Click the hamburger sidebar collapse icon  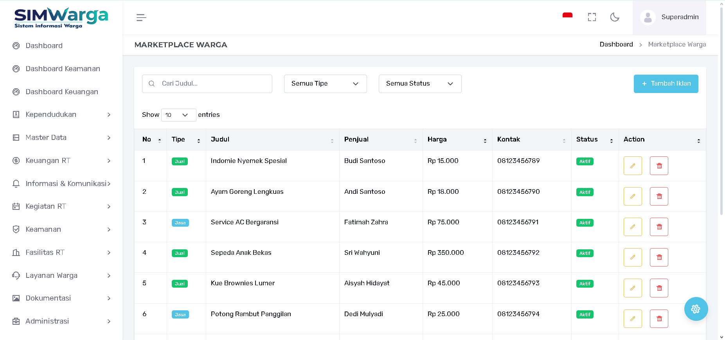coord(141,18)
